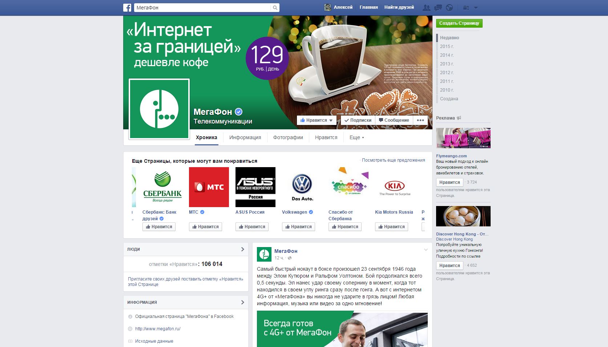
Task: Expand the ЛЮДИ section chevron
Action: coord(242,249)
